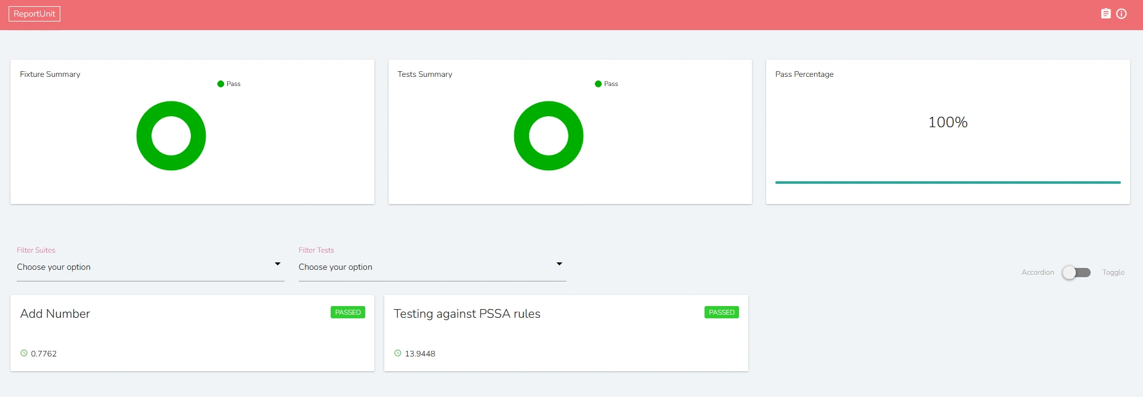
Task: Select the Accordion label next to switch
Action: point(1038,272)
